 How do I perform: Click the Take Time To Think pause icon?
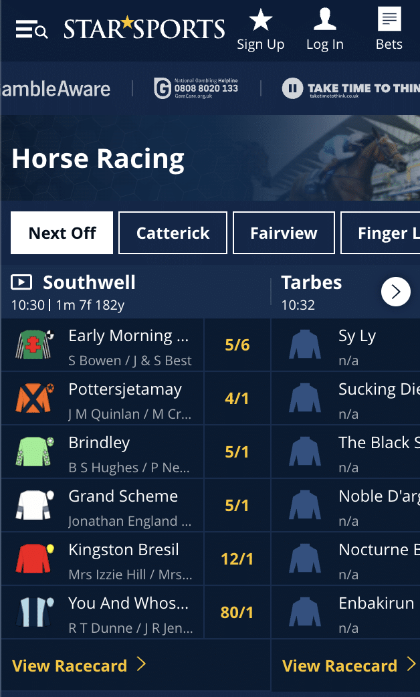point(292,88)
